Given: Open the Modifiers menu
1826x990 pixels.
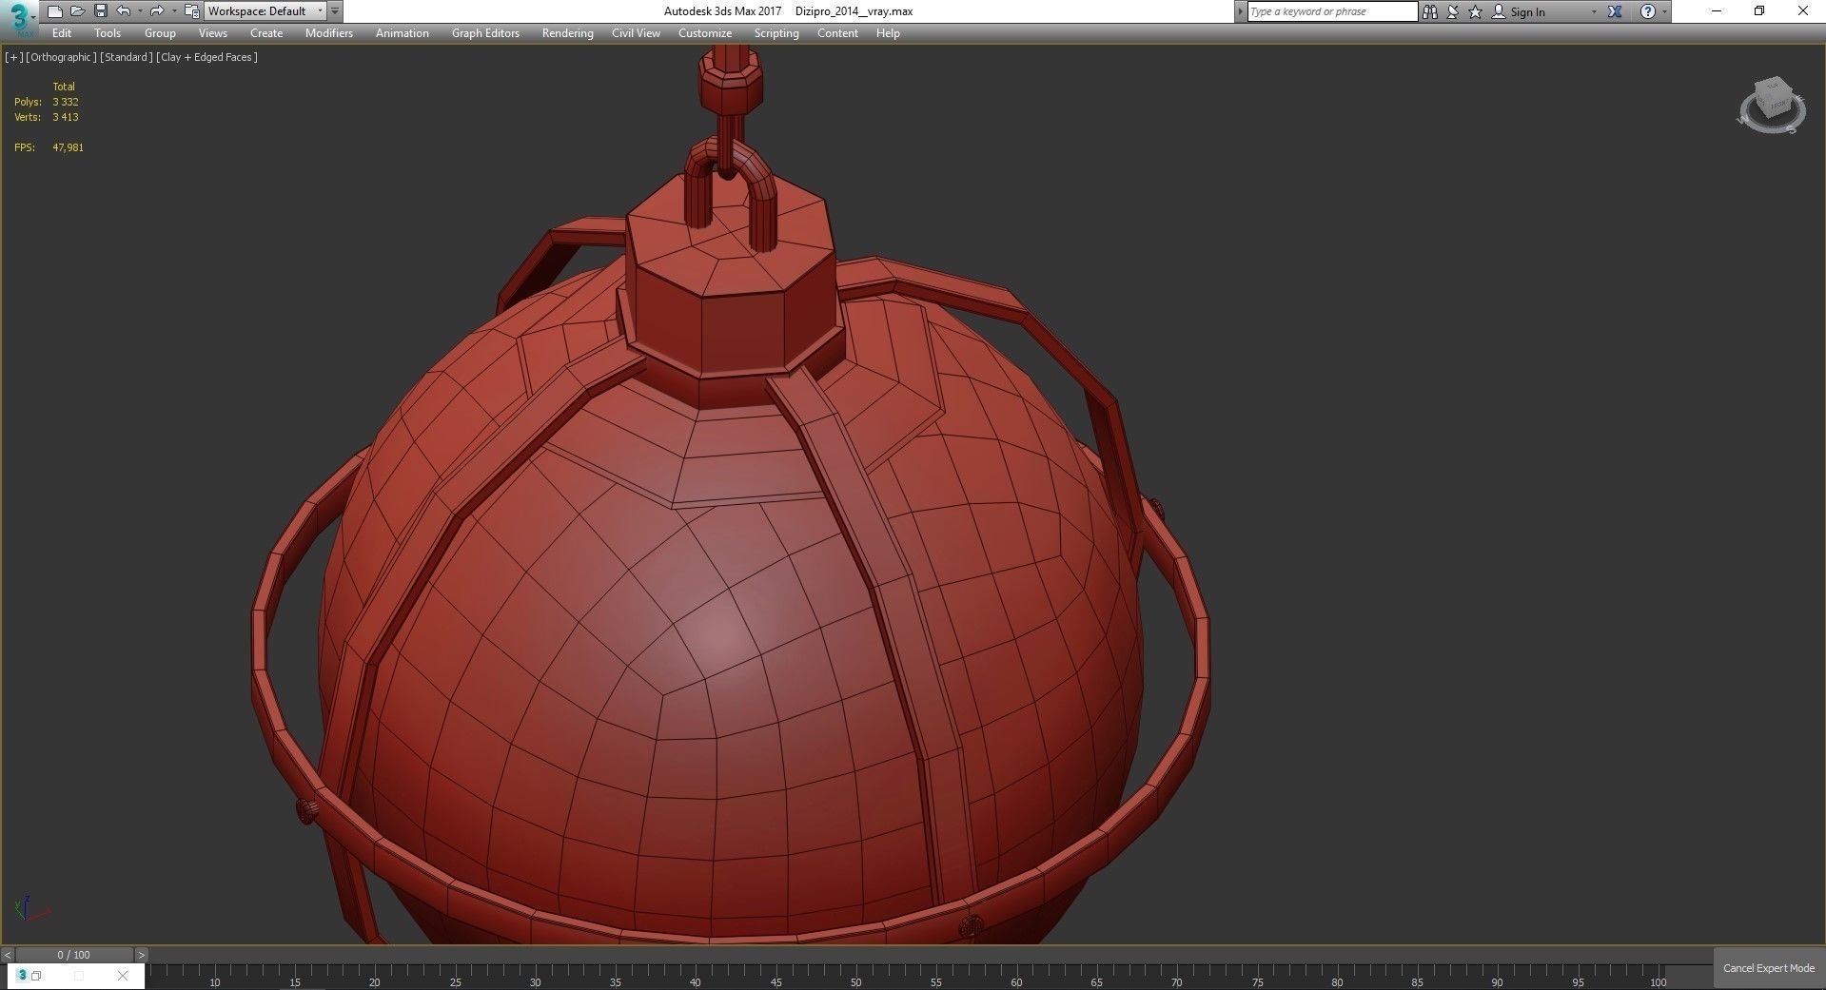Looking at the screenshot, I should coord(329,33).
